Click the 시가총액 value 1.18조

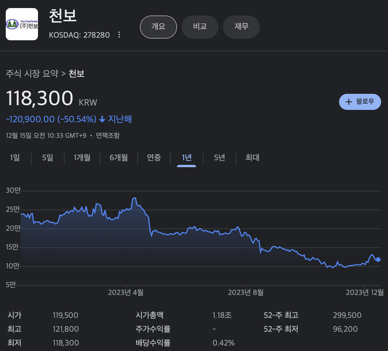[x=222, y=315]
